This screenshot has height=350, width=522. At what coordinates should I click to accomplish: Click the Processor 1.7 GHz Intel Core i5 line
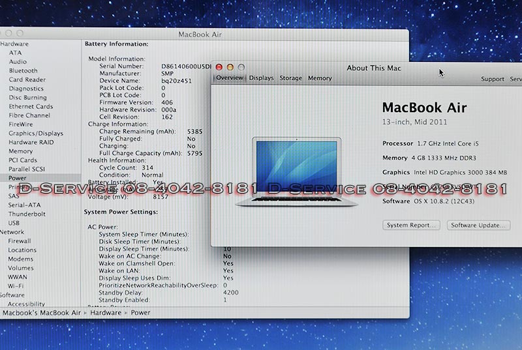(431, 143)
